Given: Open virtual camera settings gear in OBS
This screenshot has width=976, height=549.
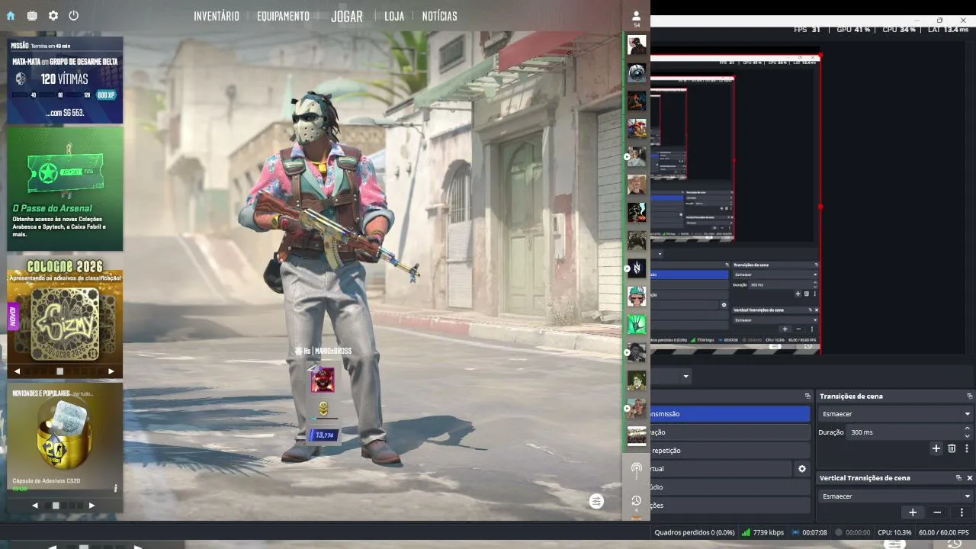Looking at the screenshot, I should [x=801, y=469].
